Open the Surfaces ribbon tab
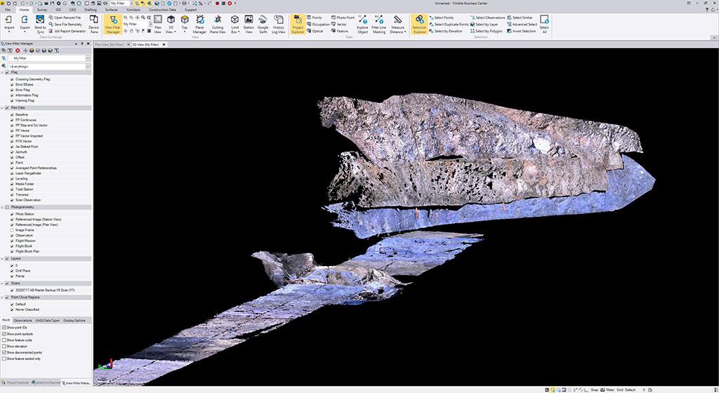This screenshot has height=393, width=719. pyautogui.click(x=112, y=10)
